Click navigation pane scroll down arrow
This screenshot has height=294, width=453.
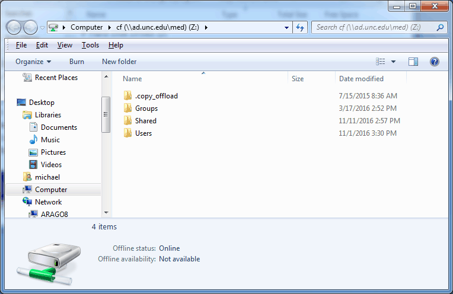pos(106,213)
